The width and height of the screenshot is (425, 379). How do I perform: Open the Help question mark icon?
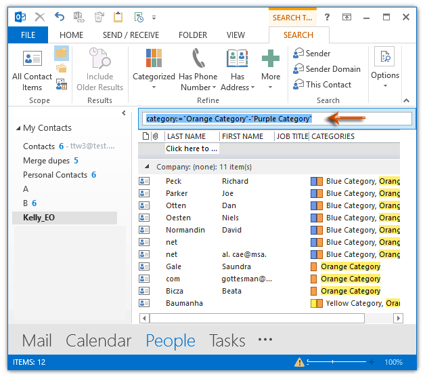click(327, 17)
